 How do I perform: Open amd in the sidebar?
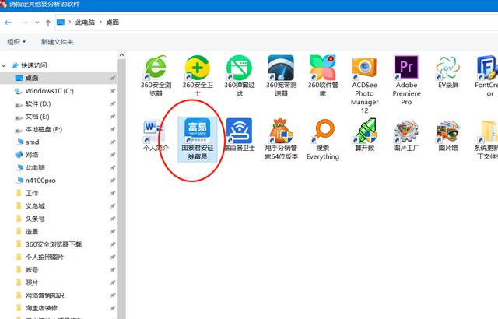point(32,142)
